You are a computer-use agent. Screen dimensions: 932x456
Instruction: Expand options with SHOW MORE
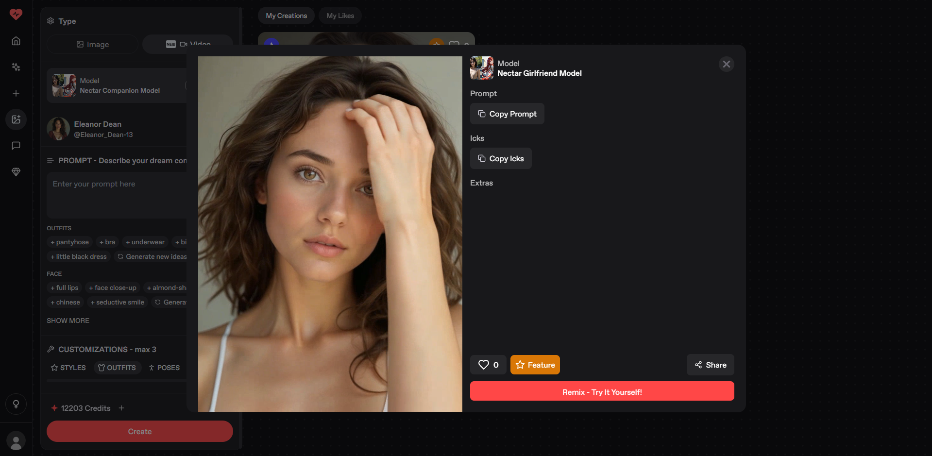pos(68,321)
